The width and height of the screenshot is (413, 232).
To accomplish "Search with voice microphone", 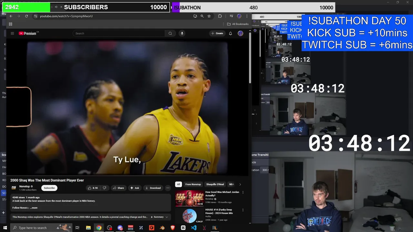I will coord(182,34).
